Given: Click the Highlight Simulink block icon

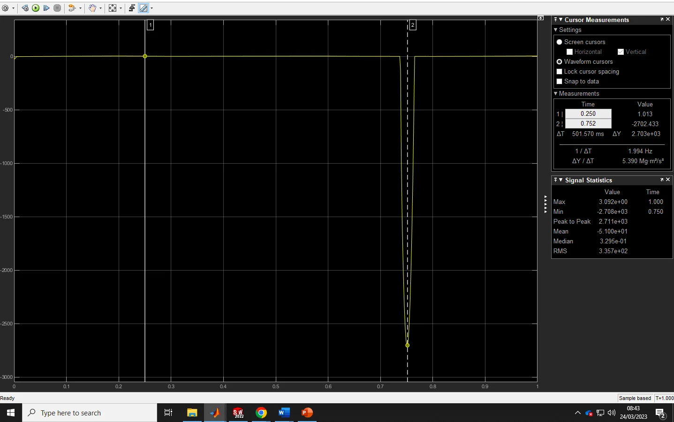Looking at the screenshot, I should point(72,8).
